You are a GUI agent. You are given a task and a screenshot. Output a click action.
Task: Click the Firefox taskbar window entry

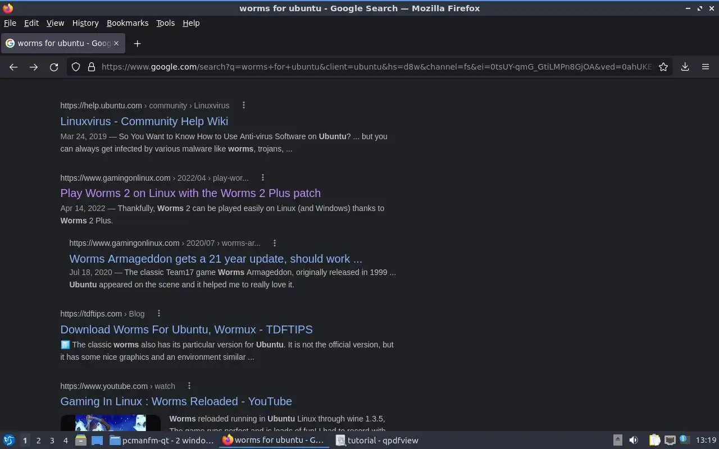pos(274,441)
